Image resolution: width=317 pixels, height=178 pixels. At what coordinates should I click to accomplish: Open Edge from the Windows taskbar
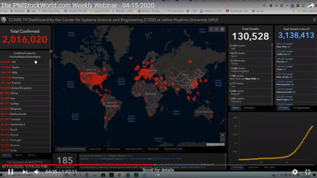(x=87, y=175)
